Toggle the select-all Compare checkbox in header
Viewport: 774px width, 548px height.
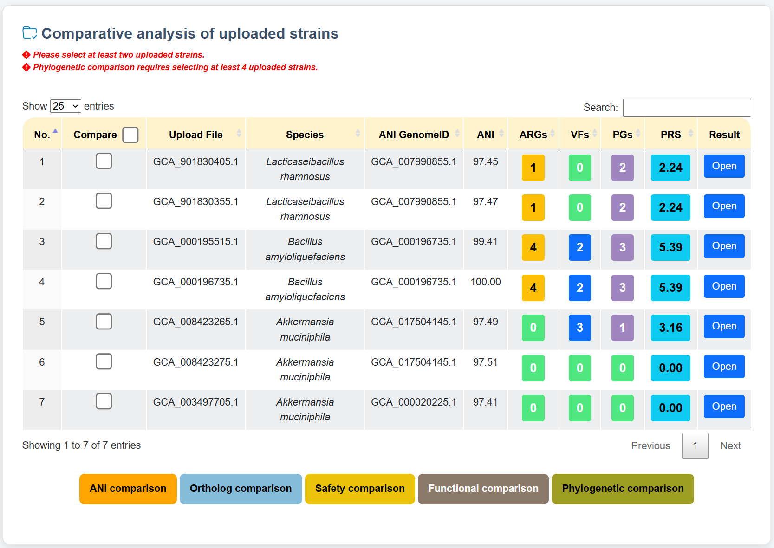click(x=130, y=135)
